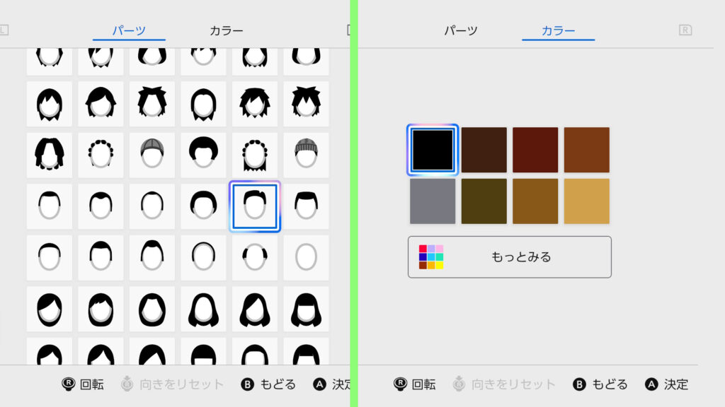This screenshot has height=407, width=725.
Task: Select the active パーツ tab on left
Action: pos(129,31)
